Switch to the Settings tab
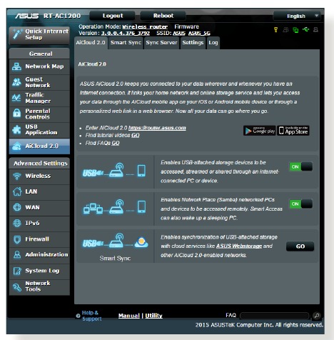Viewport: 334px width, 340px height. point(193,43)
